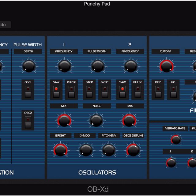Click the Oscillator 1 Mix knob
This screenshot has height=196, width=196.
click(x=64, y=121)
